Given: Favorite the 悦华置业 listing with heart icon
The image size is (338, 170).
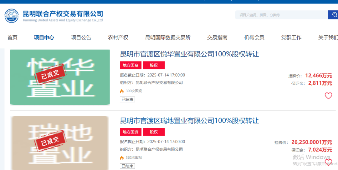Looking at the screenshot, I should point(328,96).
